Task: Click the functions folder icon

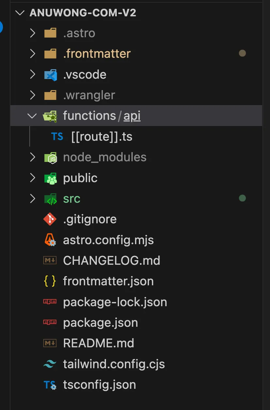Action: pyautogui.click(x=50, y=116)
